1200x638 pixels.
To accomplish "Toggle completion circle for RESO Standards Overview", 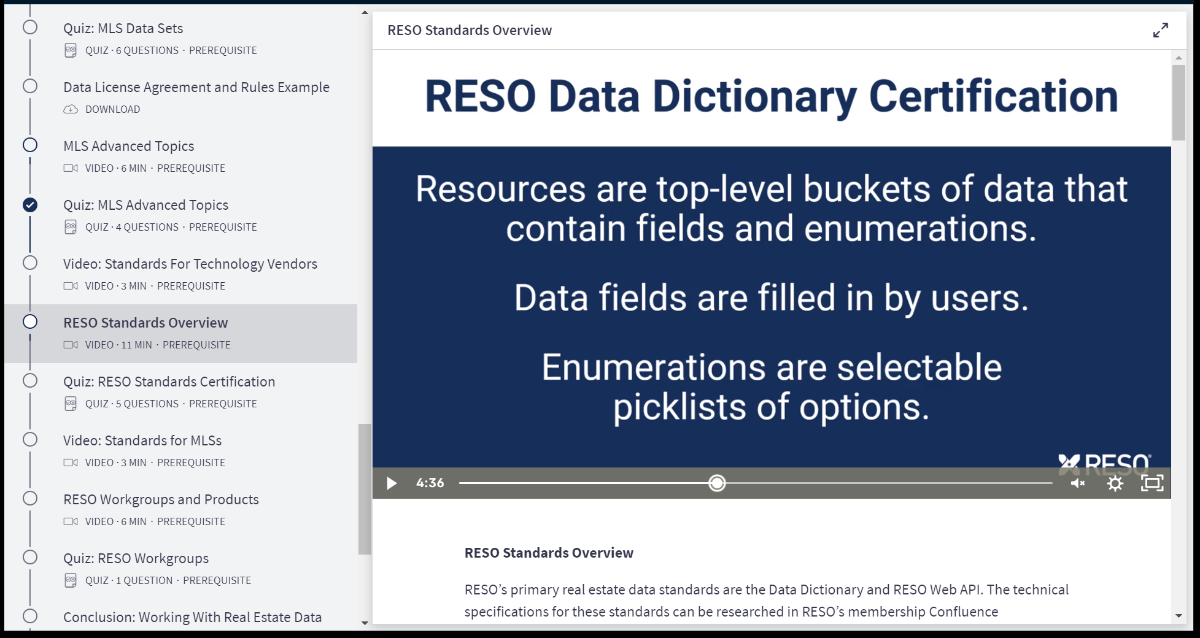I will coord(30,322).
